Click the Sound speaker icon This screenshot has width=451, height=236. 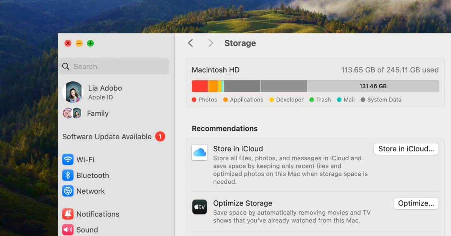68,230
